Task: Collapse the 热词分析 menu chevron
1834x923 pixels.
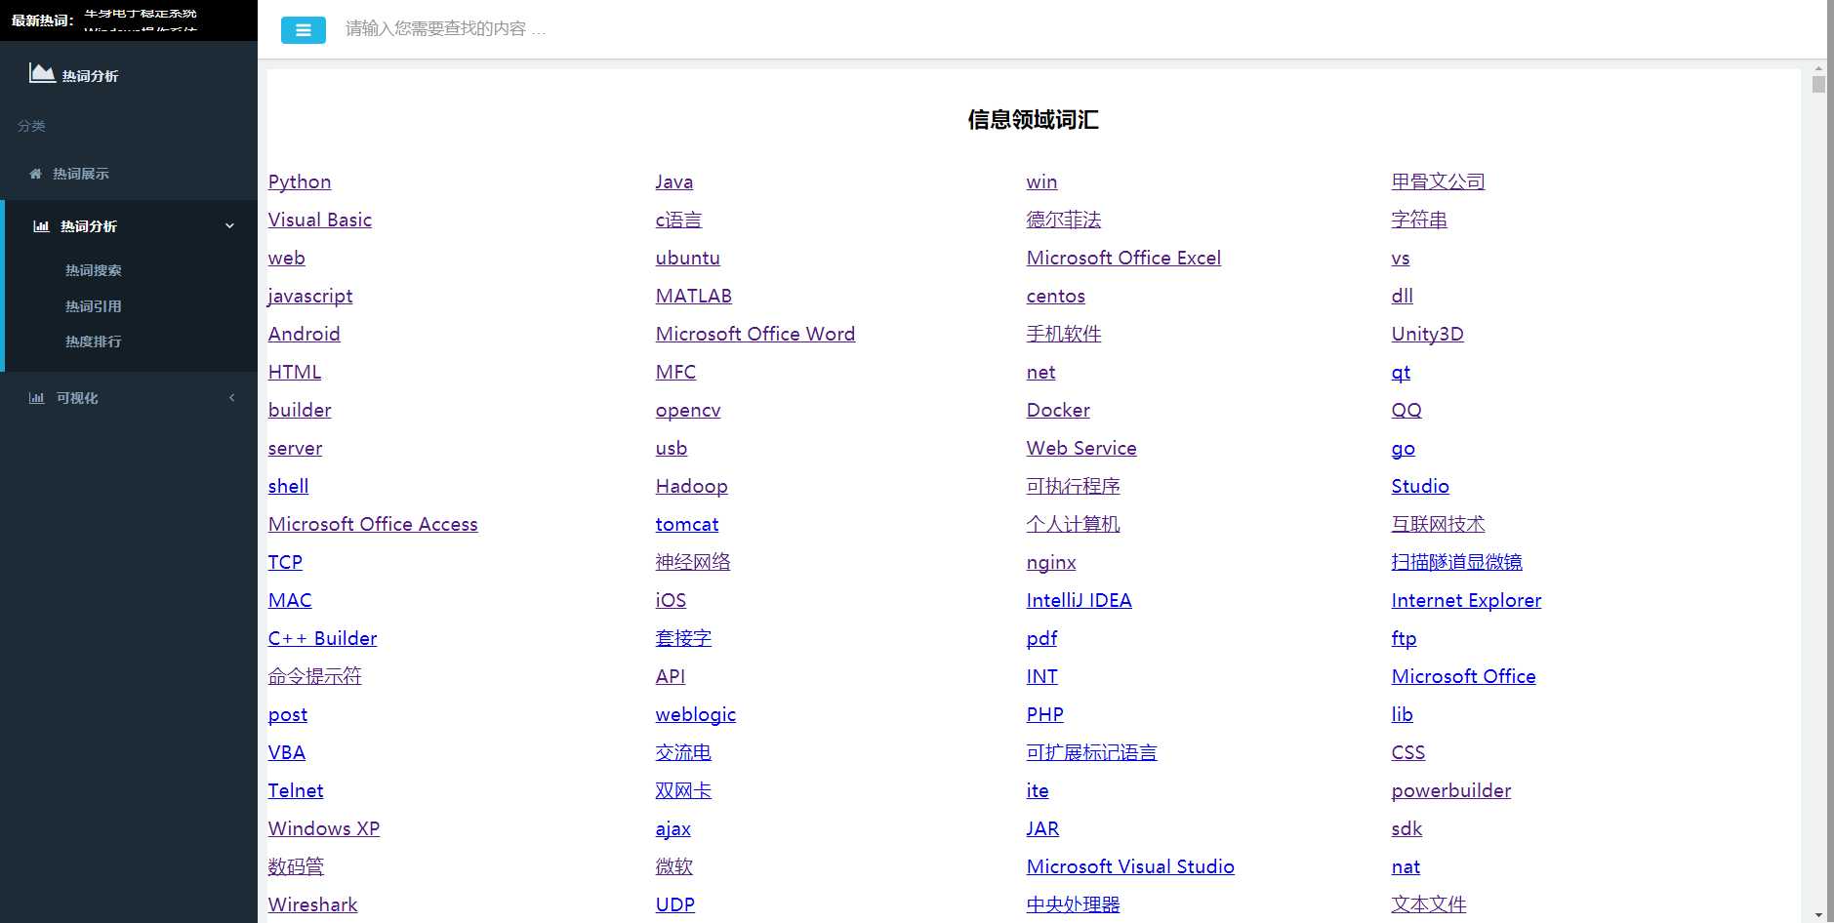Action: (230, 226)
